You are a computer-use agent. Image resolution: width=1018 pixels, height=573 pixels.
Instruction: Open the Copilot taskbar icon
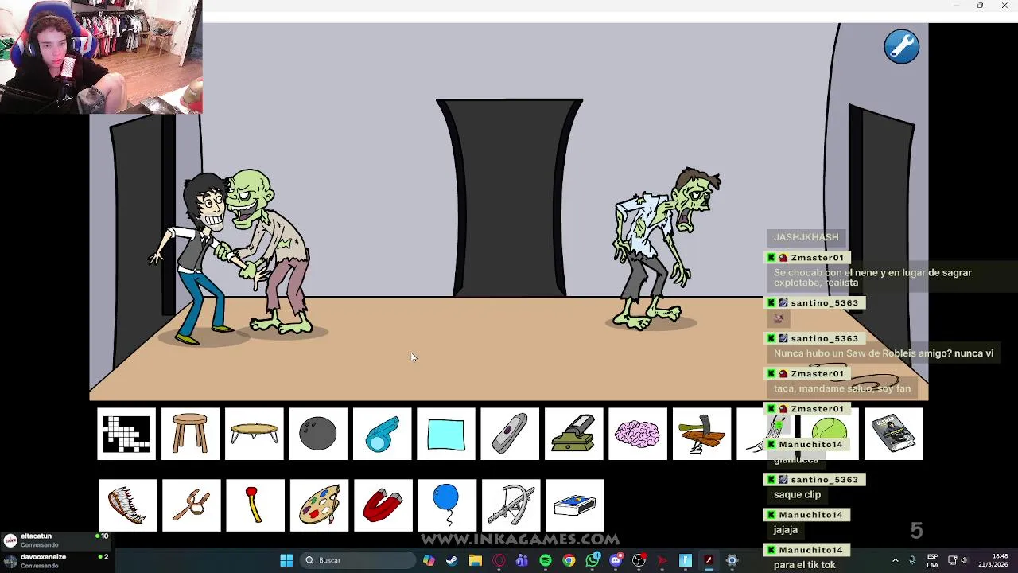tap(429, 560)
